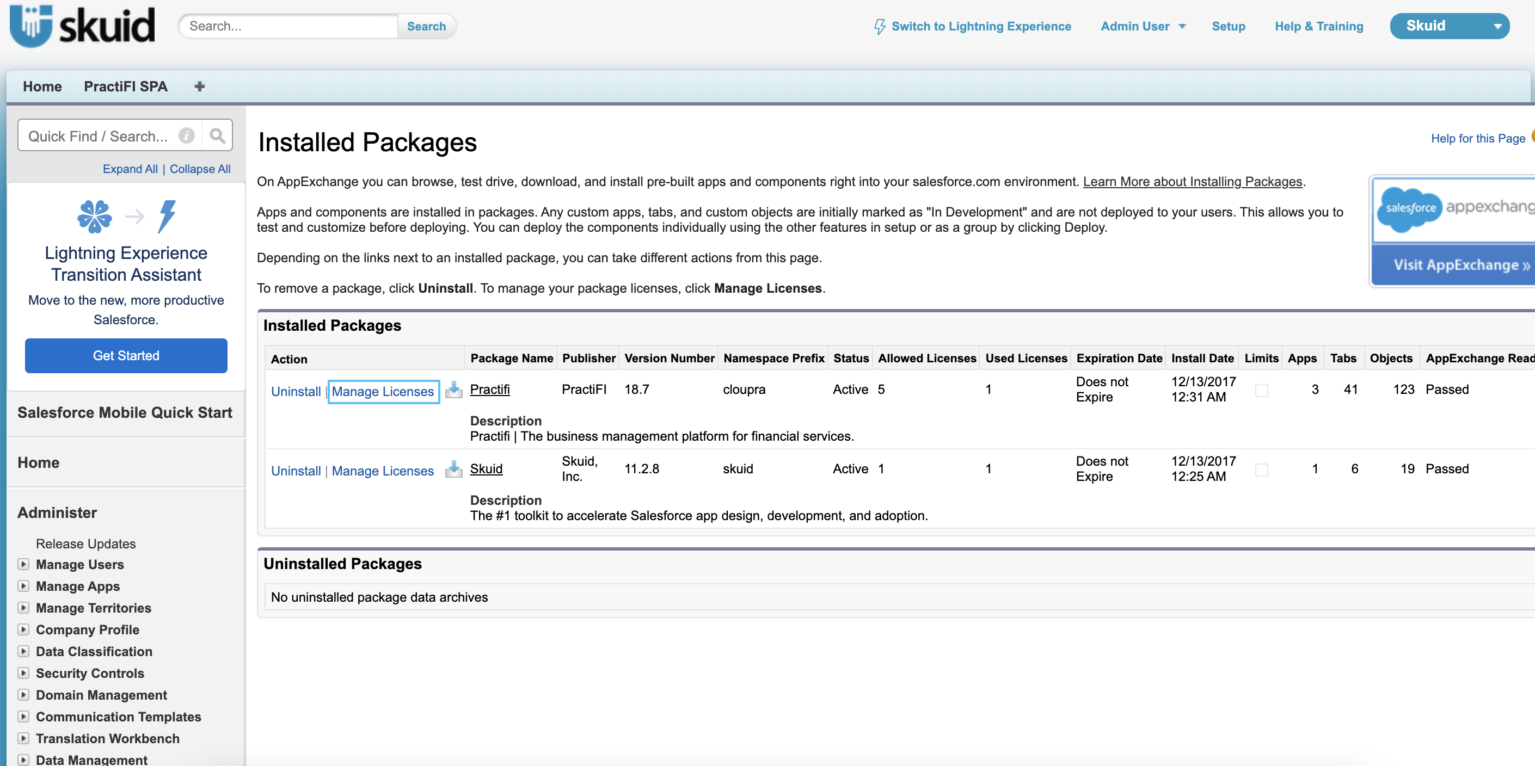Click the Lightning Experience Transition Assistant heading
The height and width of the screenshot is (766, 1535).
126,264
